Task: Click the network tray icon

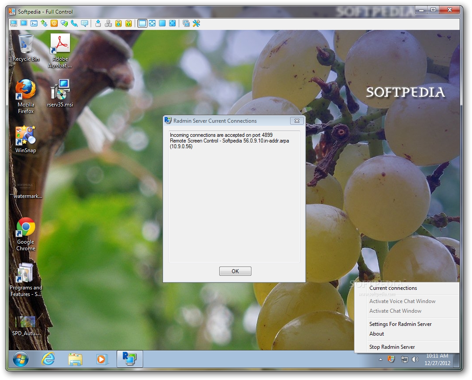Action: click(405, 359)
